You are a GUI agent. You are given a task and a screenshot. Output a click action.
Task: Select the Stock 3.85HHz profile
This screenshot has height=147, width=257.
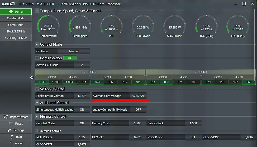[x=16, y=31]
